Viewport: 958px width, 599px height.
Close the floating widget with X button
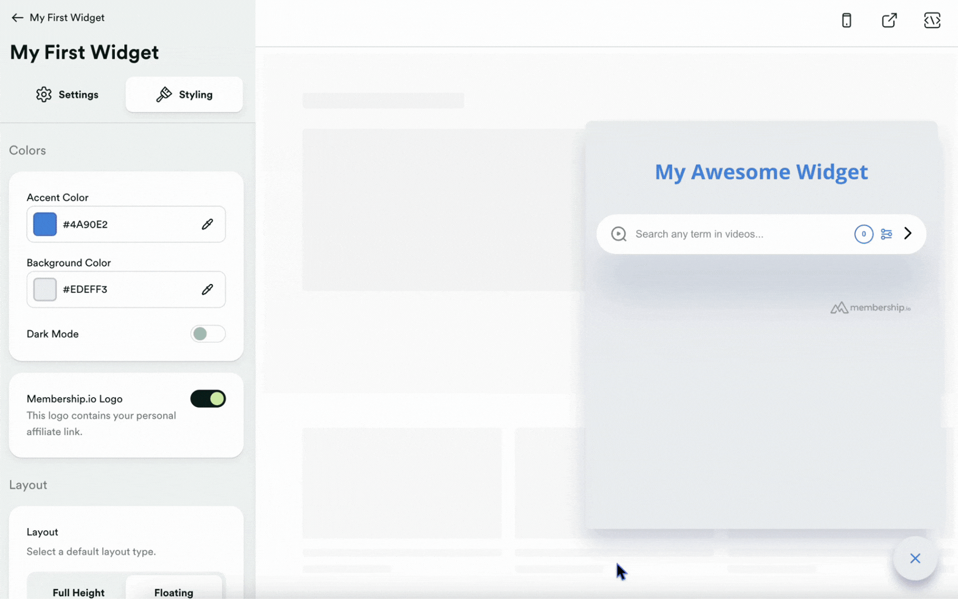point(915,558)
